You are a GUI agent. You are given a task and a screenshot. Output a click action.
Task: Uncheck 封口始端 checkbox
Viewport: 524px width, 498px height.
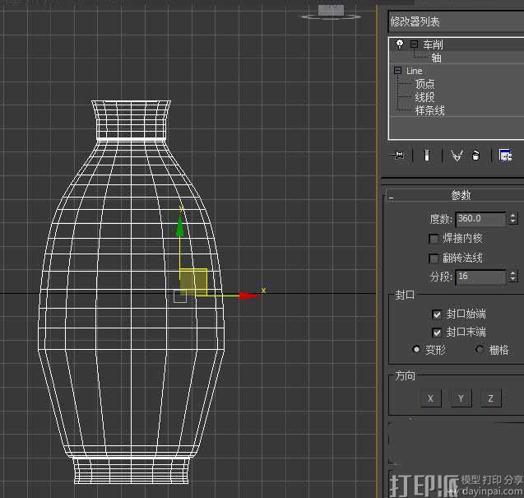click(x=437, y=314)
